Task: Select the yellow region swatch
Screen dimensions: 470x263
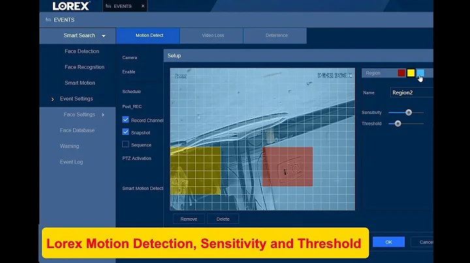Action: pyautogui.click(x=411, y=73)
